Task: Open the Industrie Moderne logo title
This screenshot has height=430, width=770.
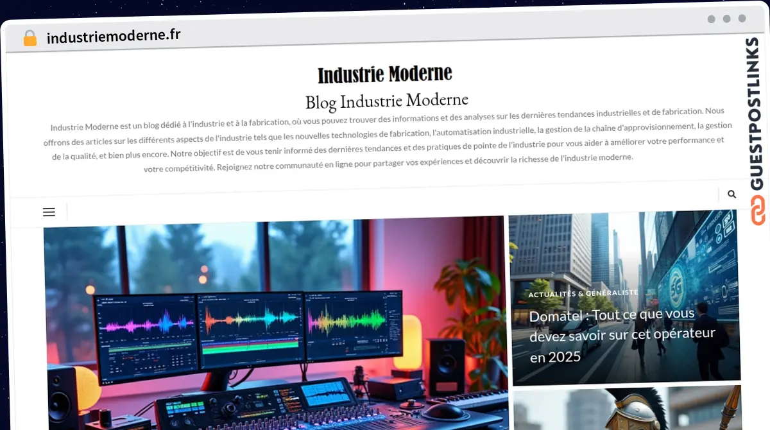Action: point(385,74)
